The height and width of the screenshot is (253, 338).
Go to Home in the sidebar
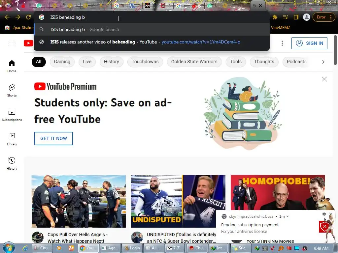[12, 66]
